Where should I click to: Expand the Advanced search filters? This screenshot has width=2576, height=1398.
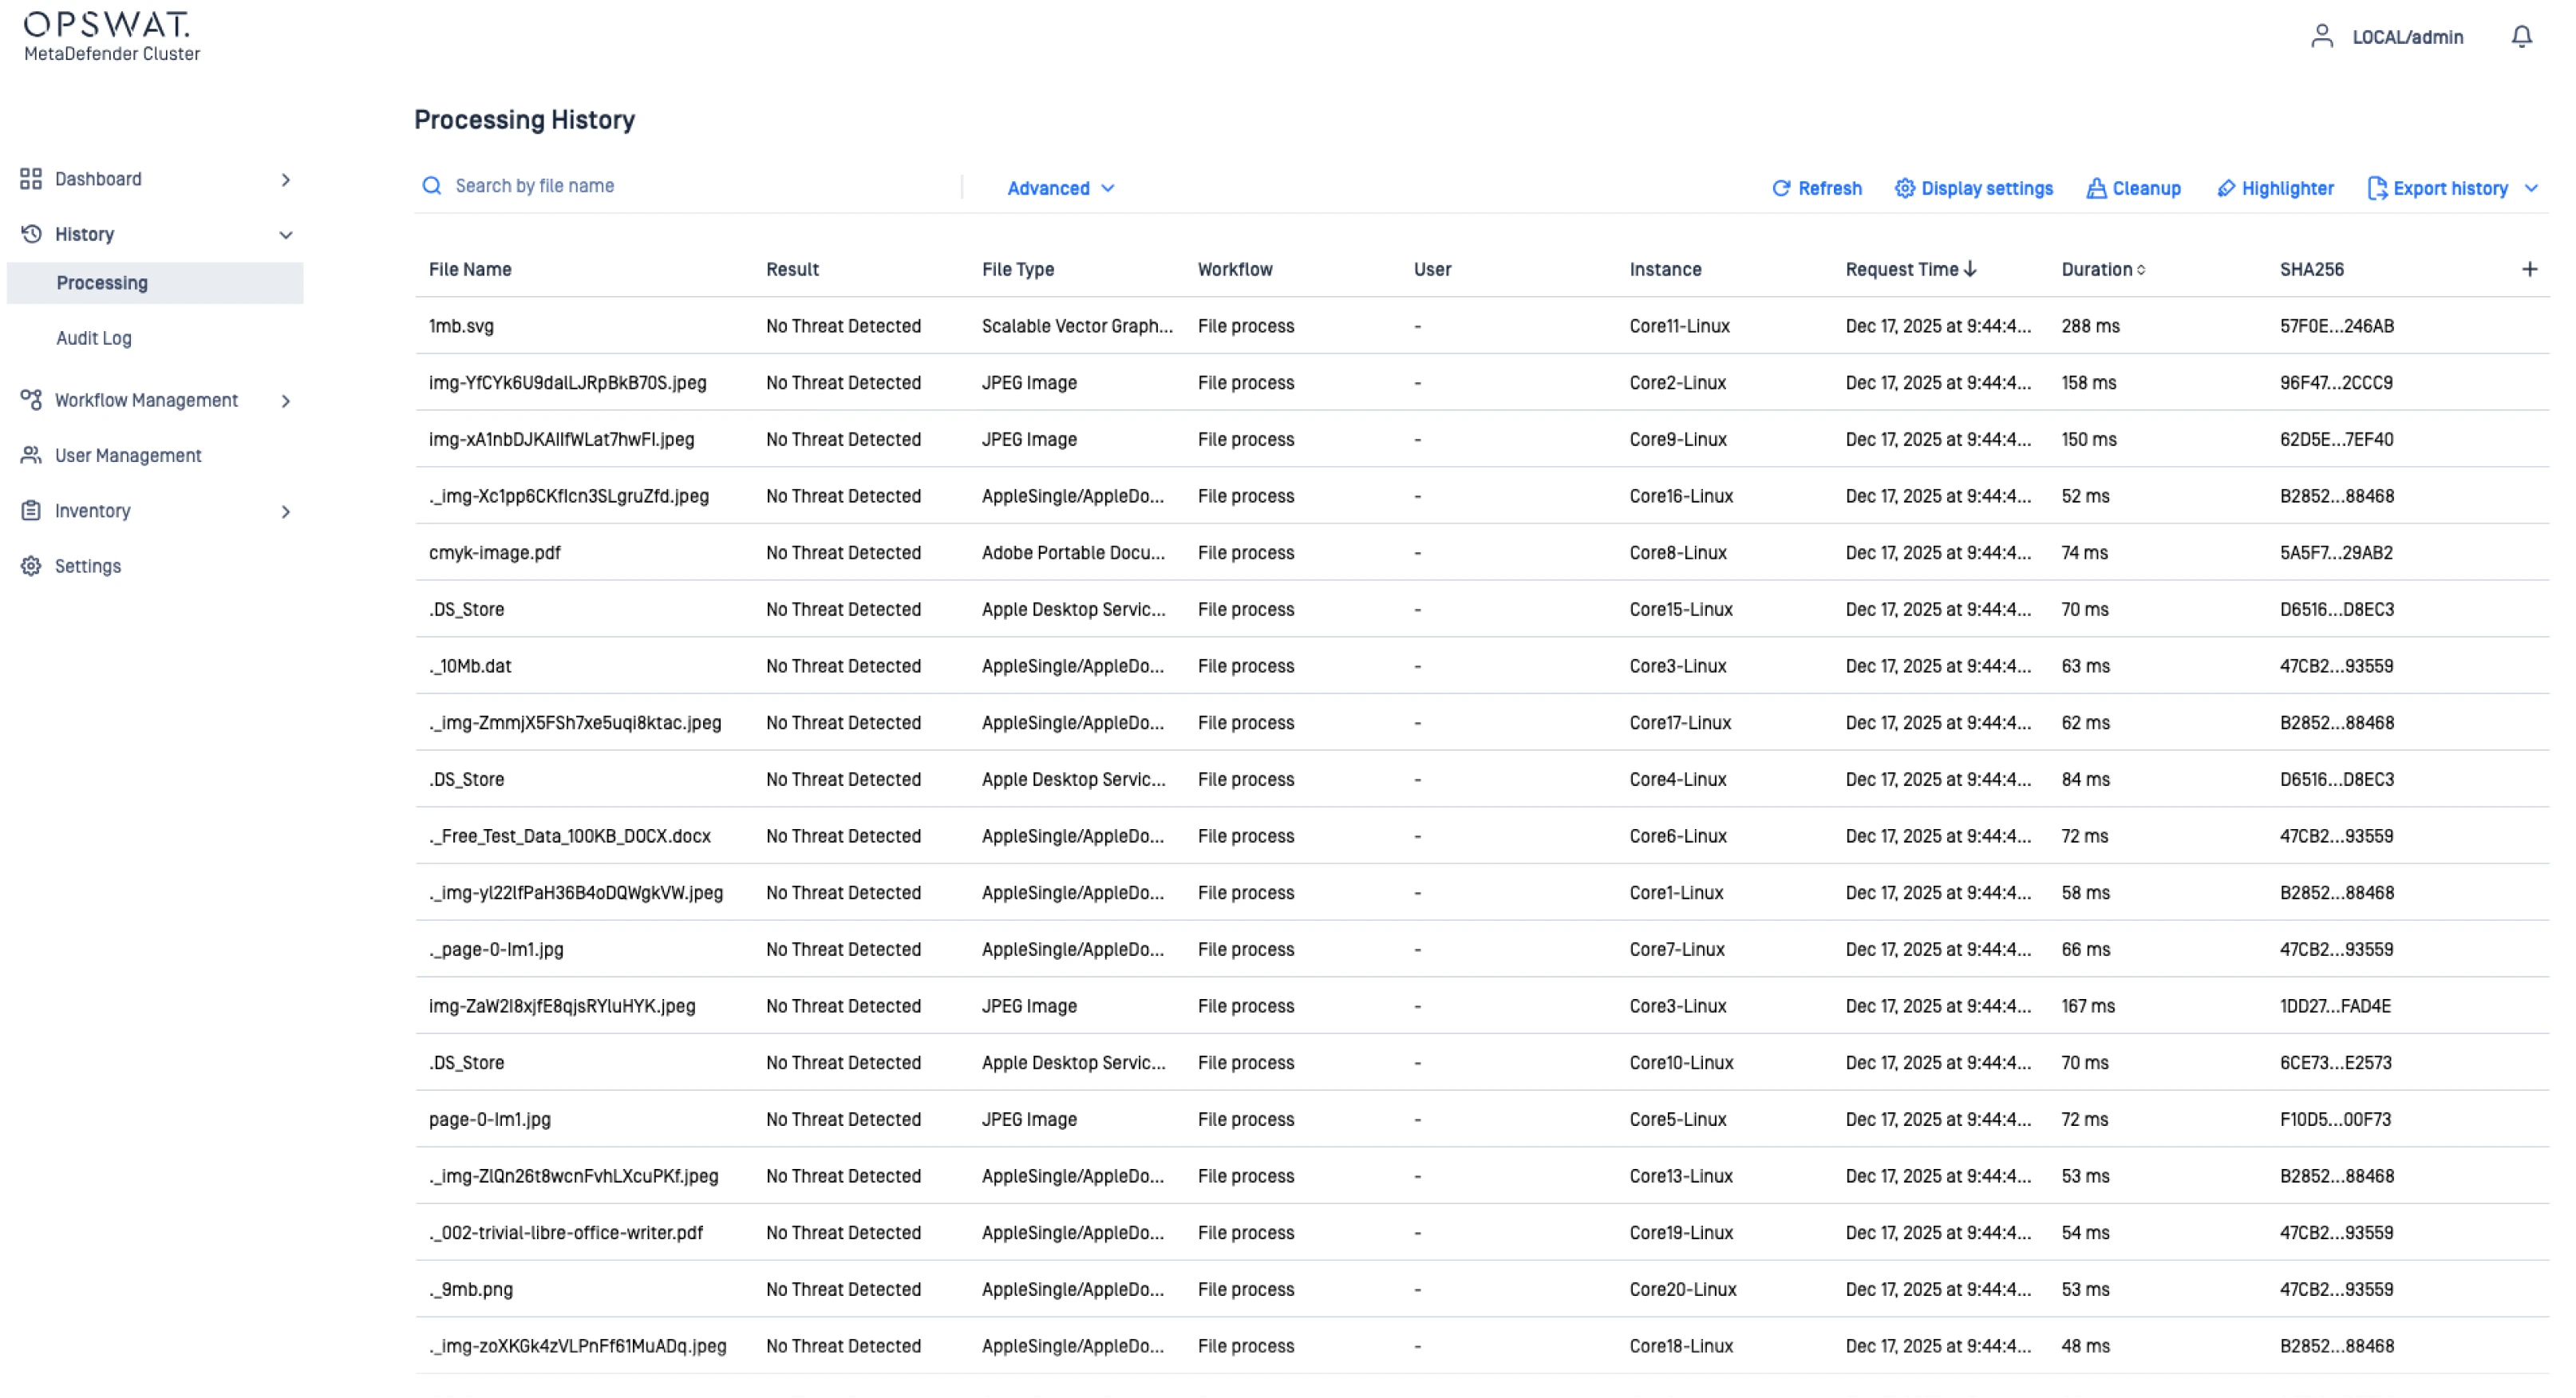pyautogui.click(x=1060, y=188)
